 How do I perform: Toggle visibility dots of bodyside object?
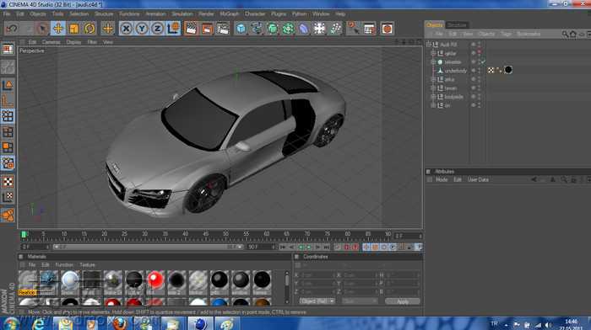[480, 97]
